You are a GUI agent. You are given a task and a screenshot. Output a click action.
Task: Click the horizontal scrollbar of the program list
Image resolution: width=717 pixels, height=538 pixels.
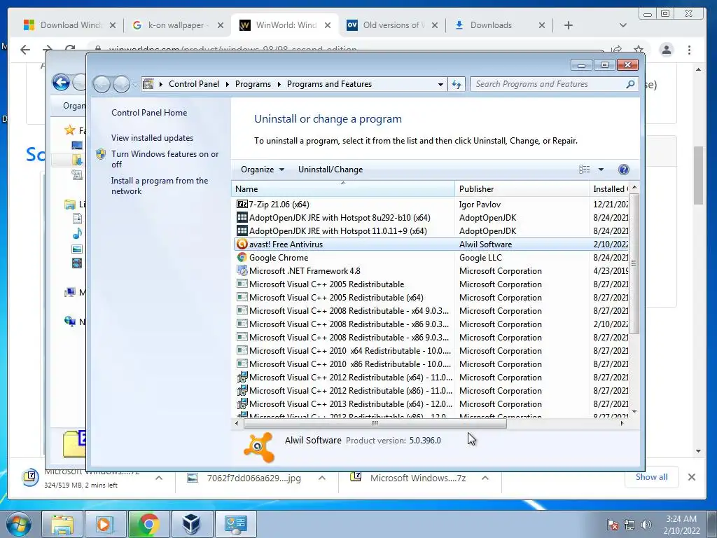(375, 423)
